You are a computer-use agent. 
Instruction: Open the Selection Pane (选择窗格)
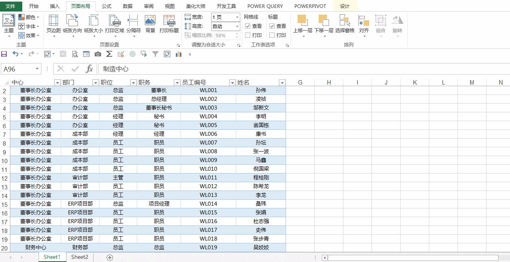pos(345,24)
